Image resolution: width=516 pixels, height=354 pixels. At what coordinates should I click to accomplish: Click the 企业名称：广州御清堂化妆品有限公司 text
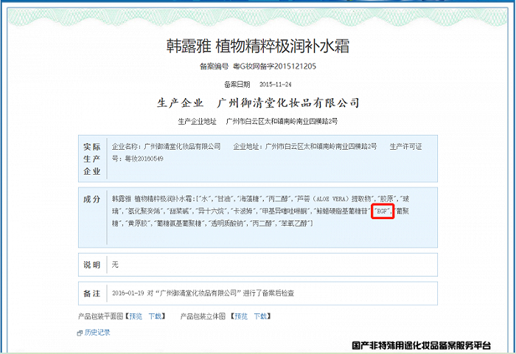point(166,146)
